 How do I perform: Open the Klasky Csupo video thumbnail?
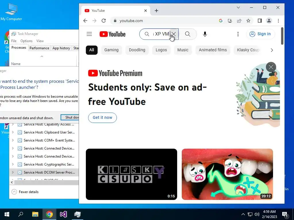tap(131, 174)
